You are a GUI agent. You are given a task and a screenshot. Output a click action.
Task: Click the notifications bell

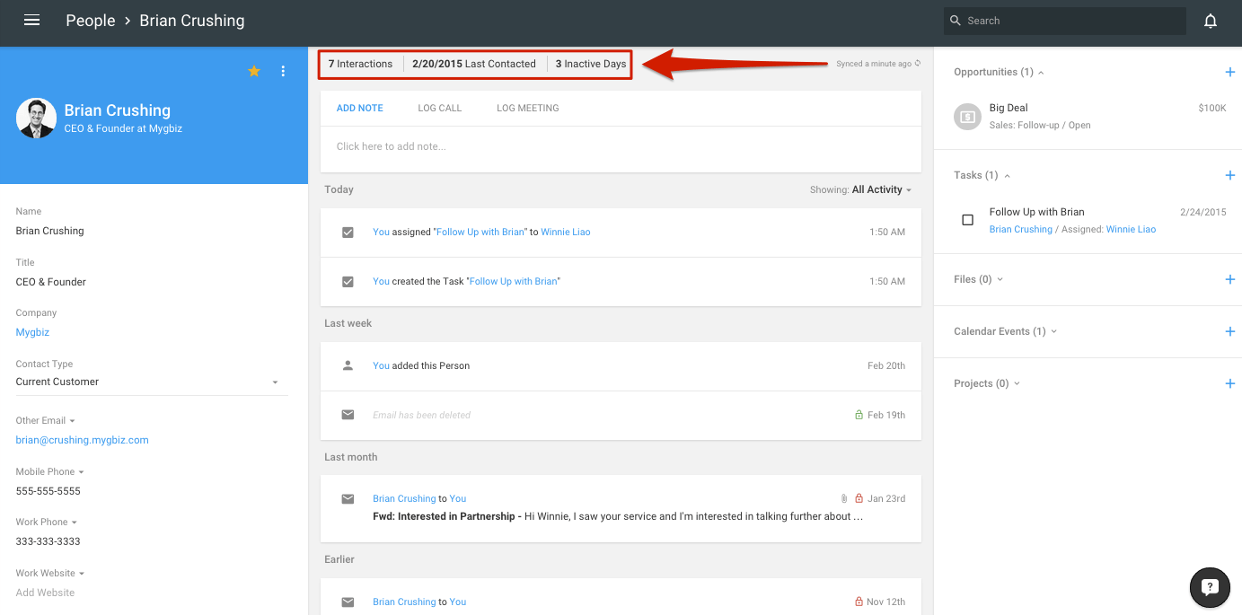click(1211, 20)
